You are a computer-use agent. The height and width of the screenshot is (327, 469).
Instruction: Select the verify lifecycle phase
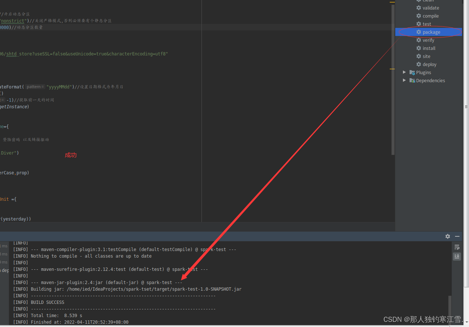(428, 40)
